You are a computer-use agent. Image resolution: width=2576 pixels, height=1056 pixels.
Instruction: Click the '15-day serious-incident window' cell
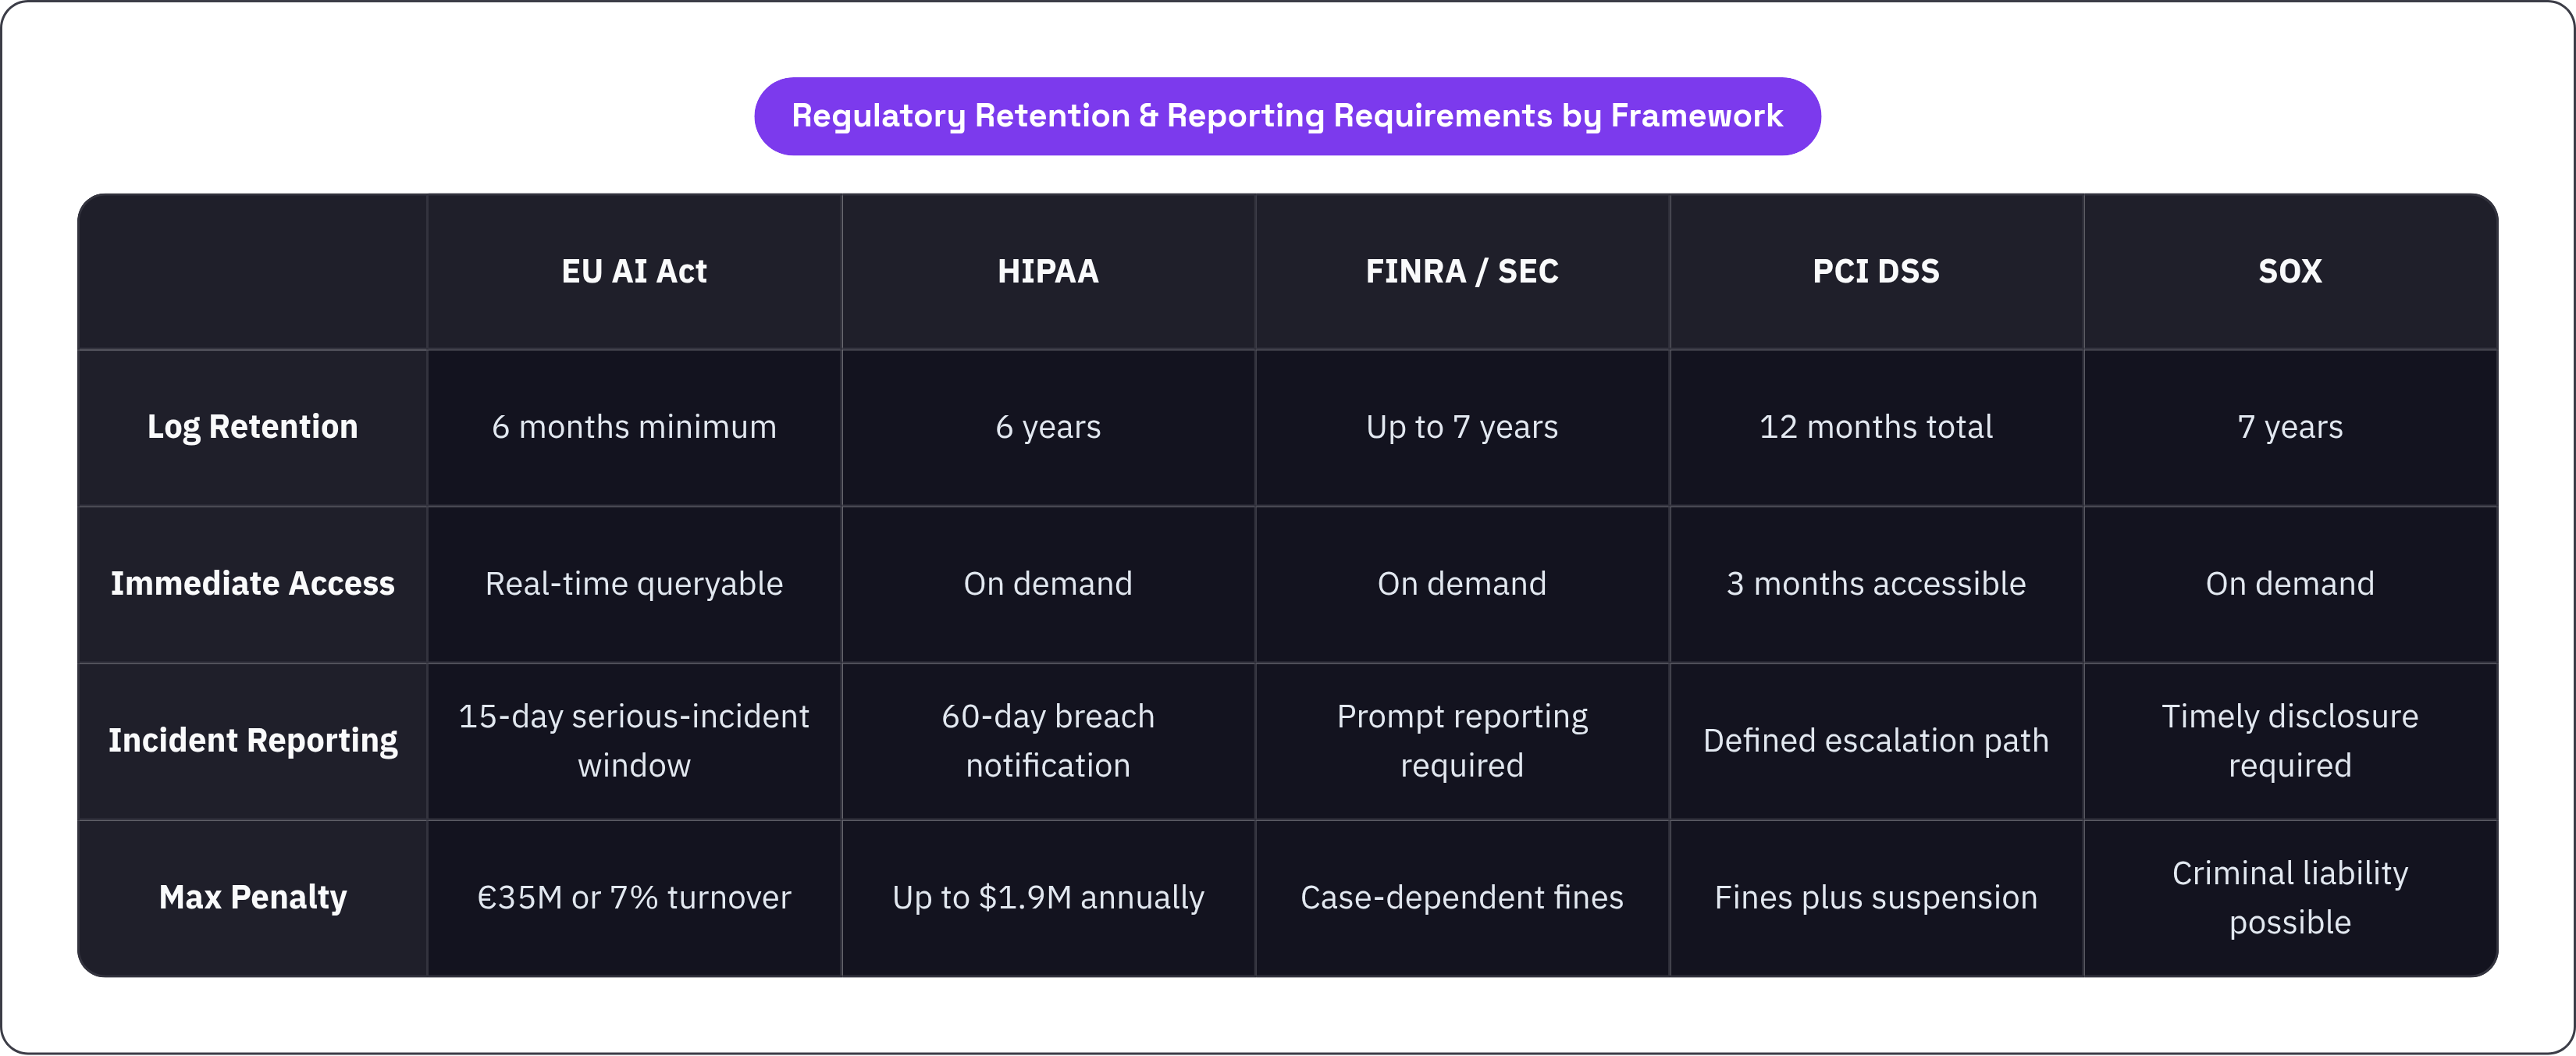pos(634,741)
